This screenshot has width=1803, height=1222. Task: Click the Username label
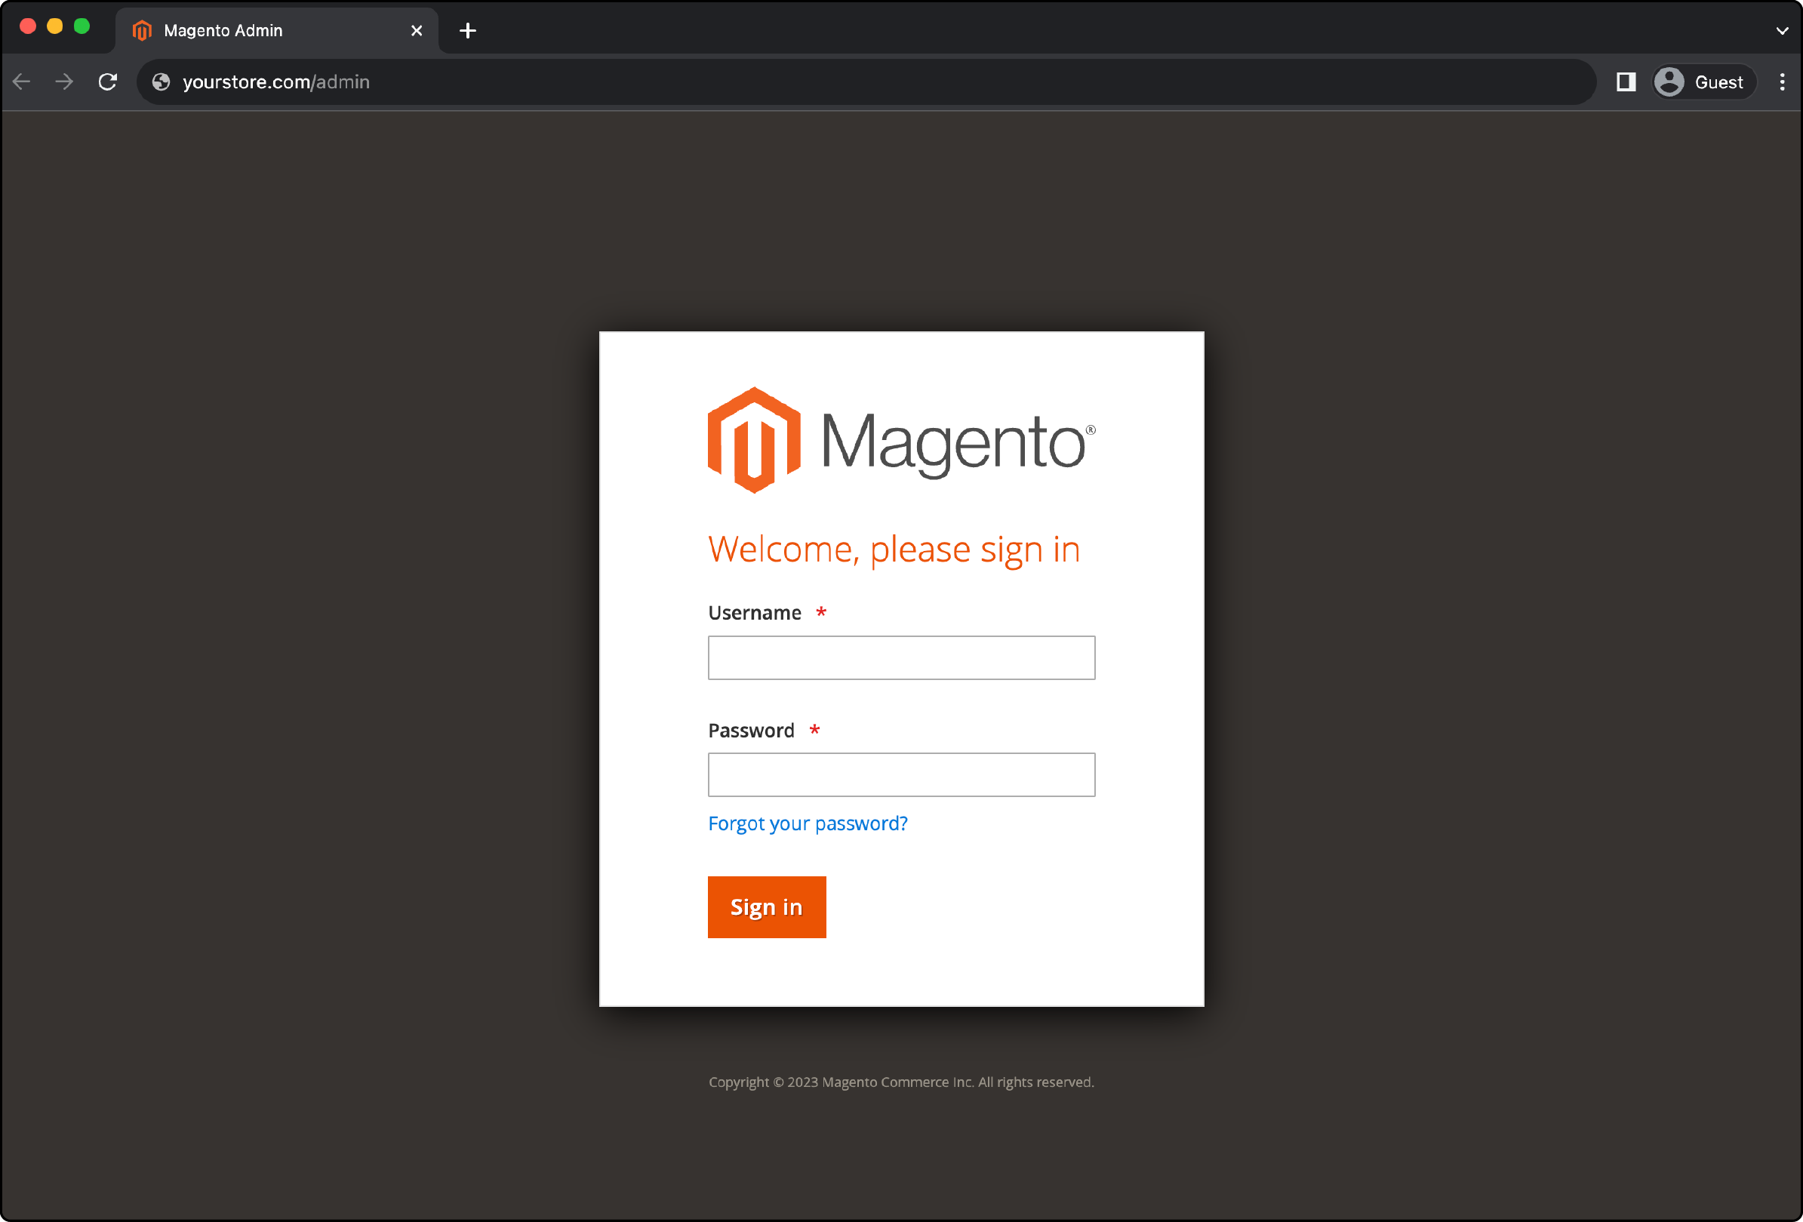point(754,613)
